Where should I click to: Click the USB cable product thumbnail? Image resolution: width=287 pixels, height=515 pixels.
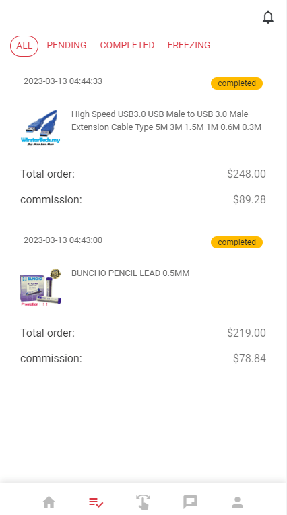tap(40, 128)
